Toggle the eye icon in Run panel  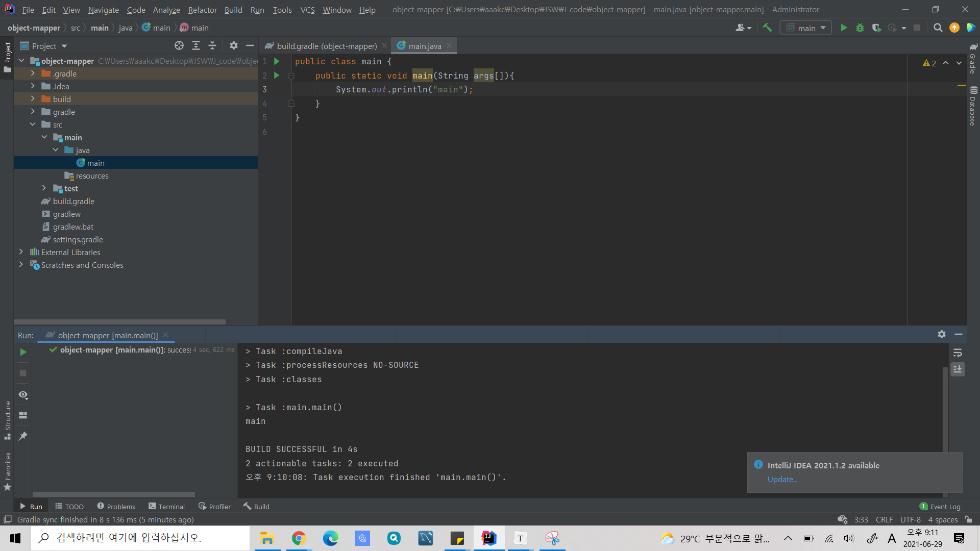click(23, 395)
